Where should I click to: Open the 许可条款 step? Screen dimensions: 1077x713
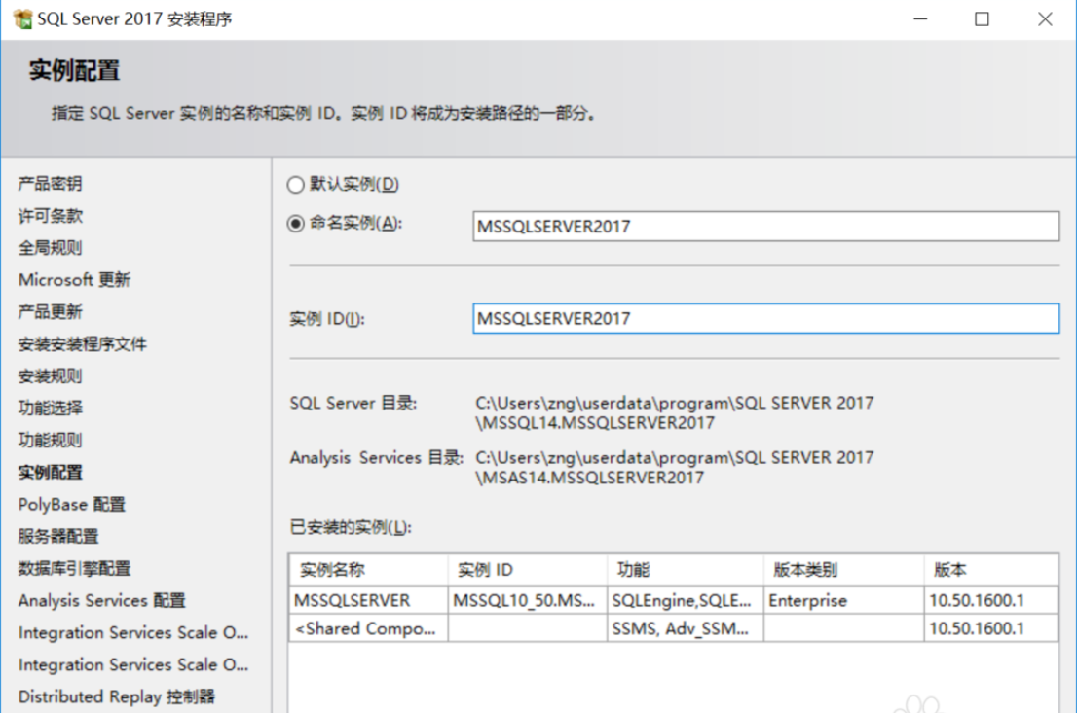[x=51, y=216]
